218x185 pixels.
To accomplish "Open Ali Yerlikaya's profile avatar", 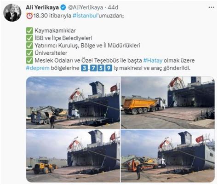I will 12,12.
